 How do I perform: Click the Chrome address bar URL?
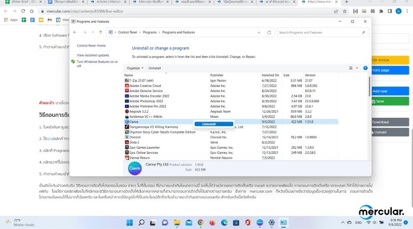(x=85, y=11)
